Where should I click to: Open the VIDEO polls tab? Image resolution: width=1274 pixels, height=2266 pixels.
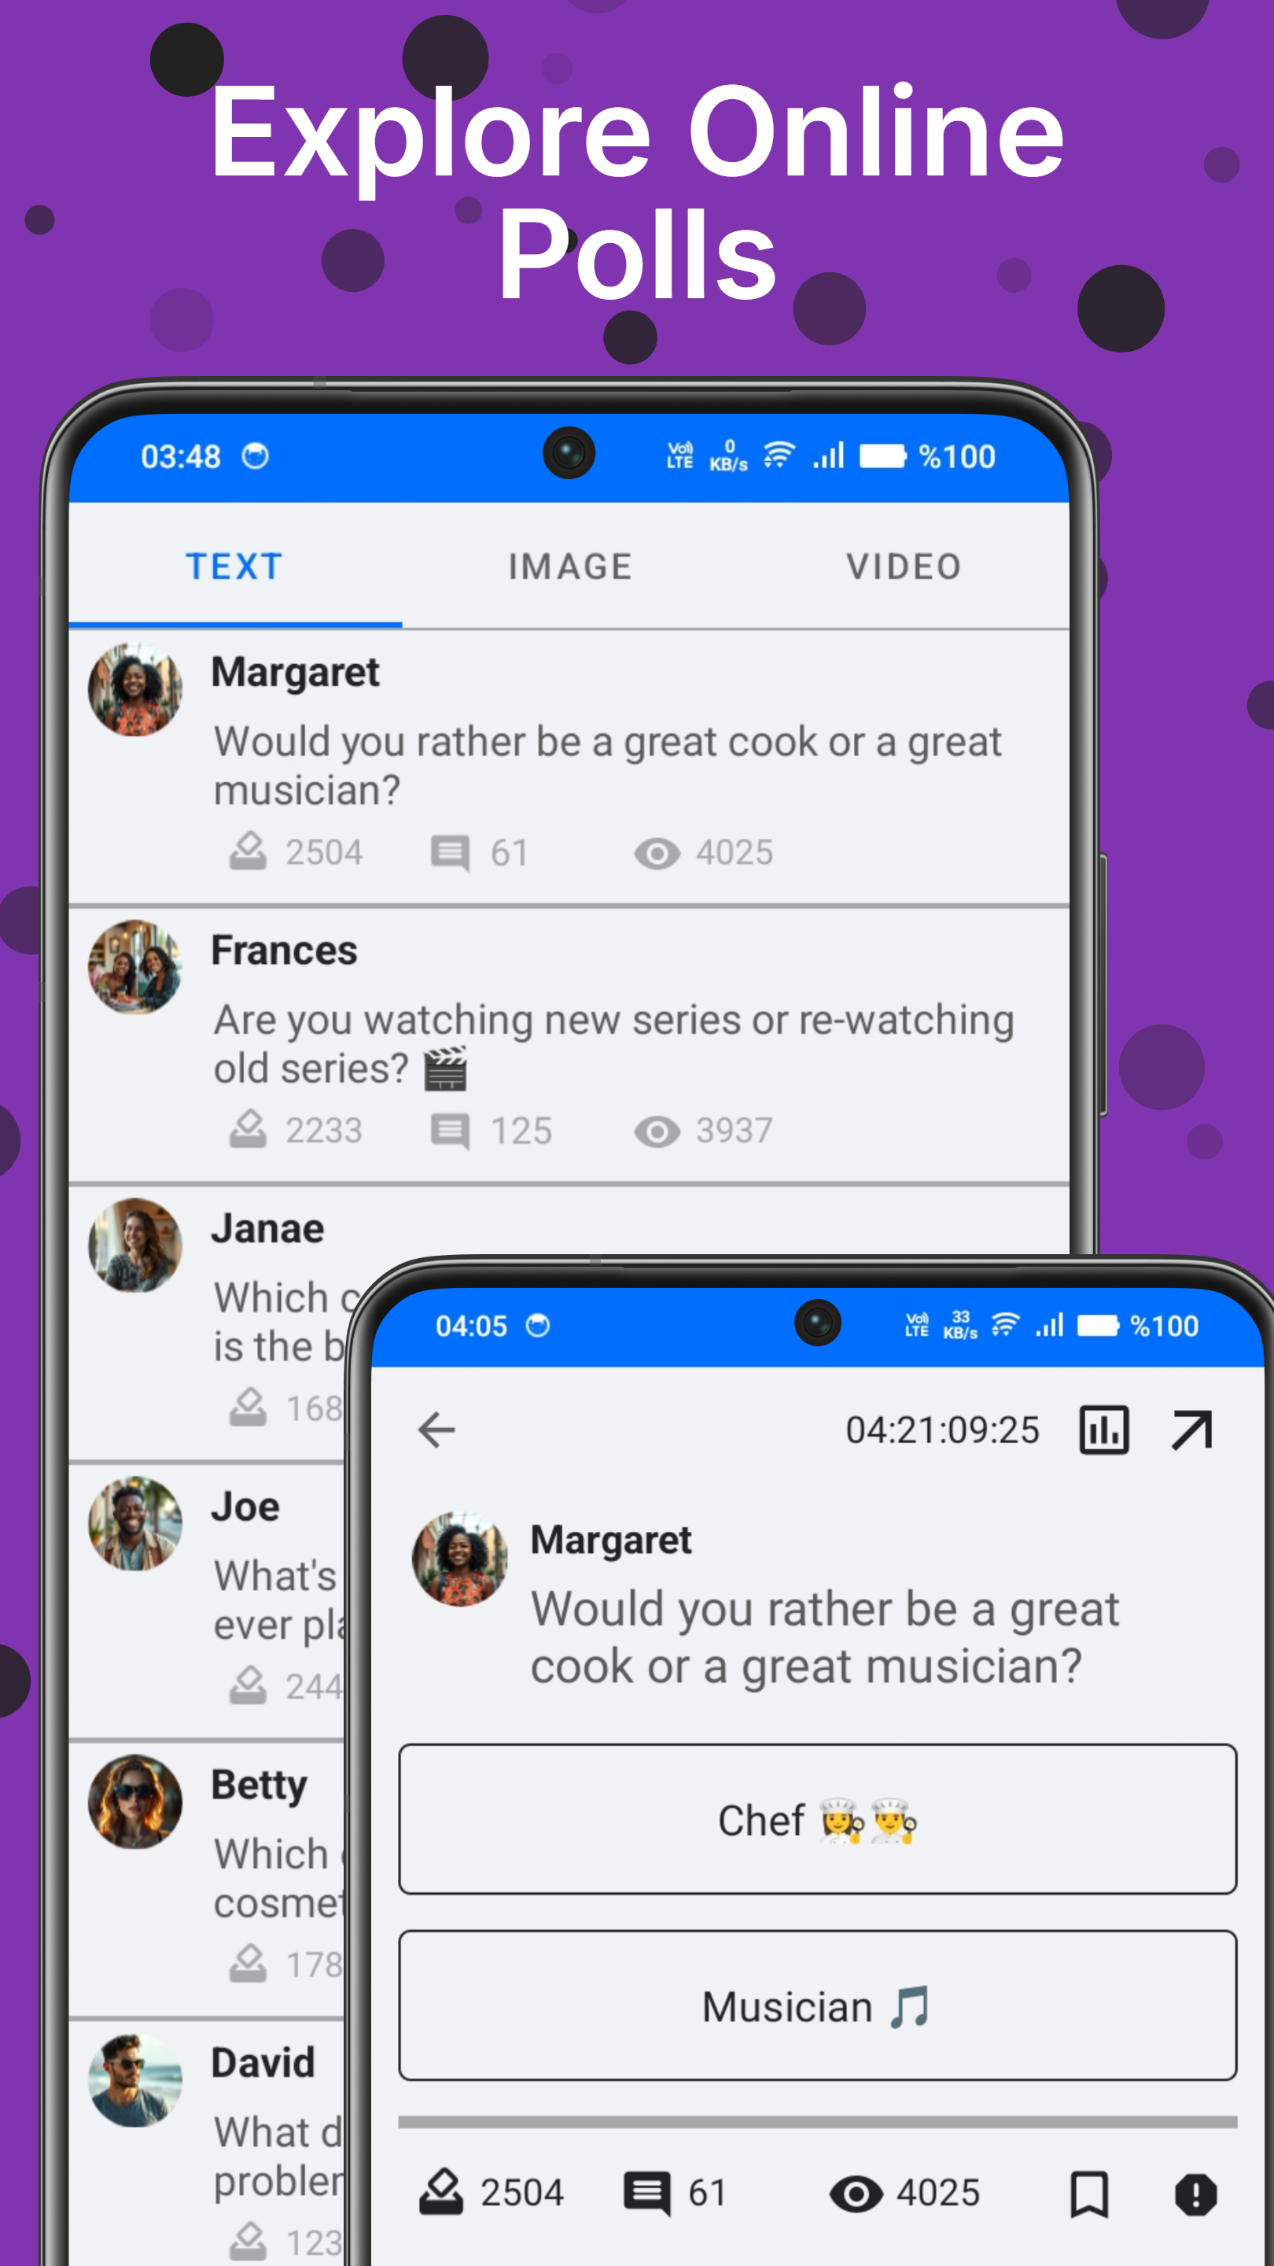tap(904, 566)
